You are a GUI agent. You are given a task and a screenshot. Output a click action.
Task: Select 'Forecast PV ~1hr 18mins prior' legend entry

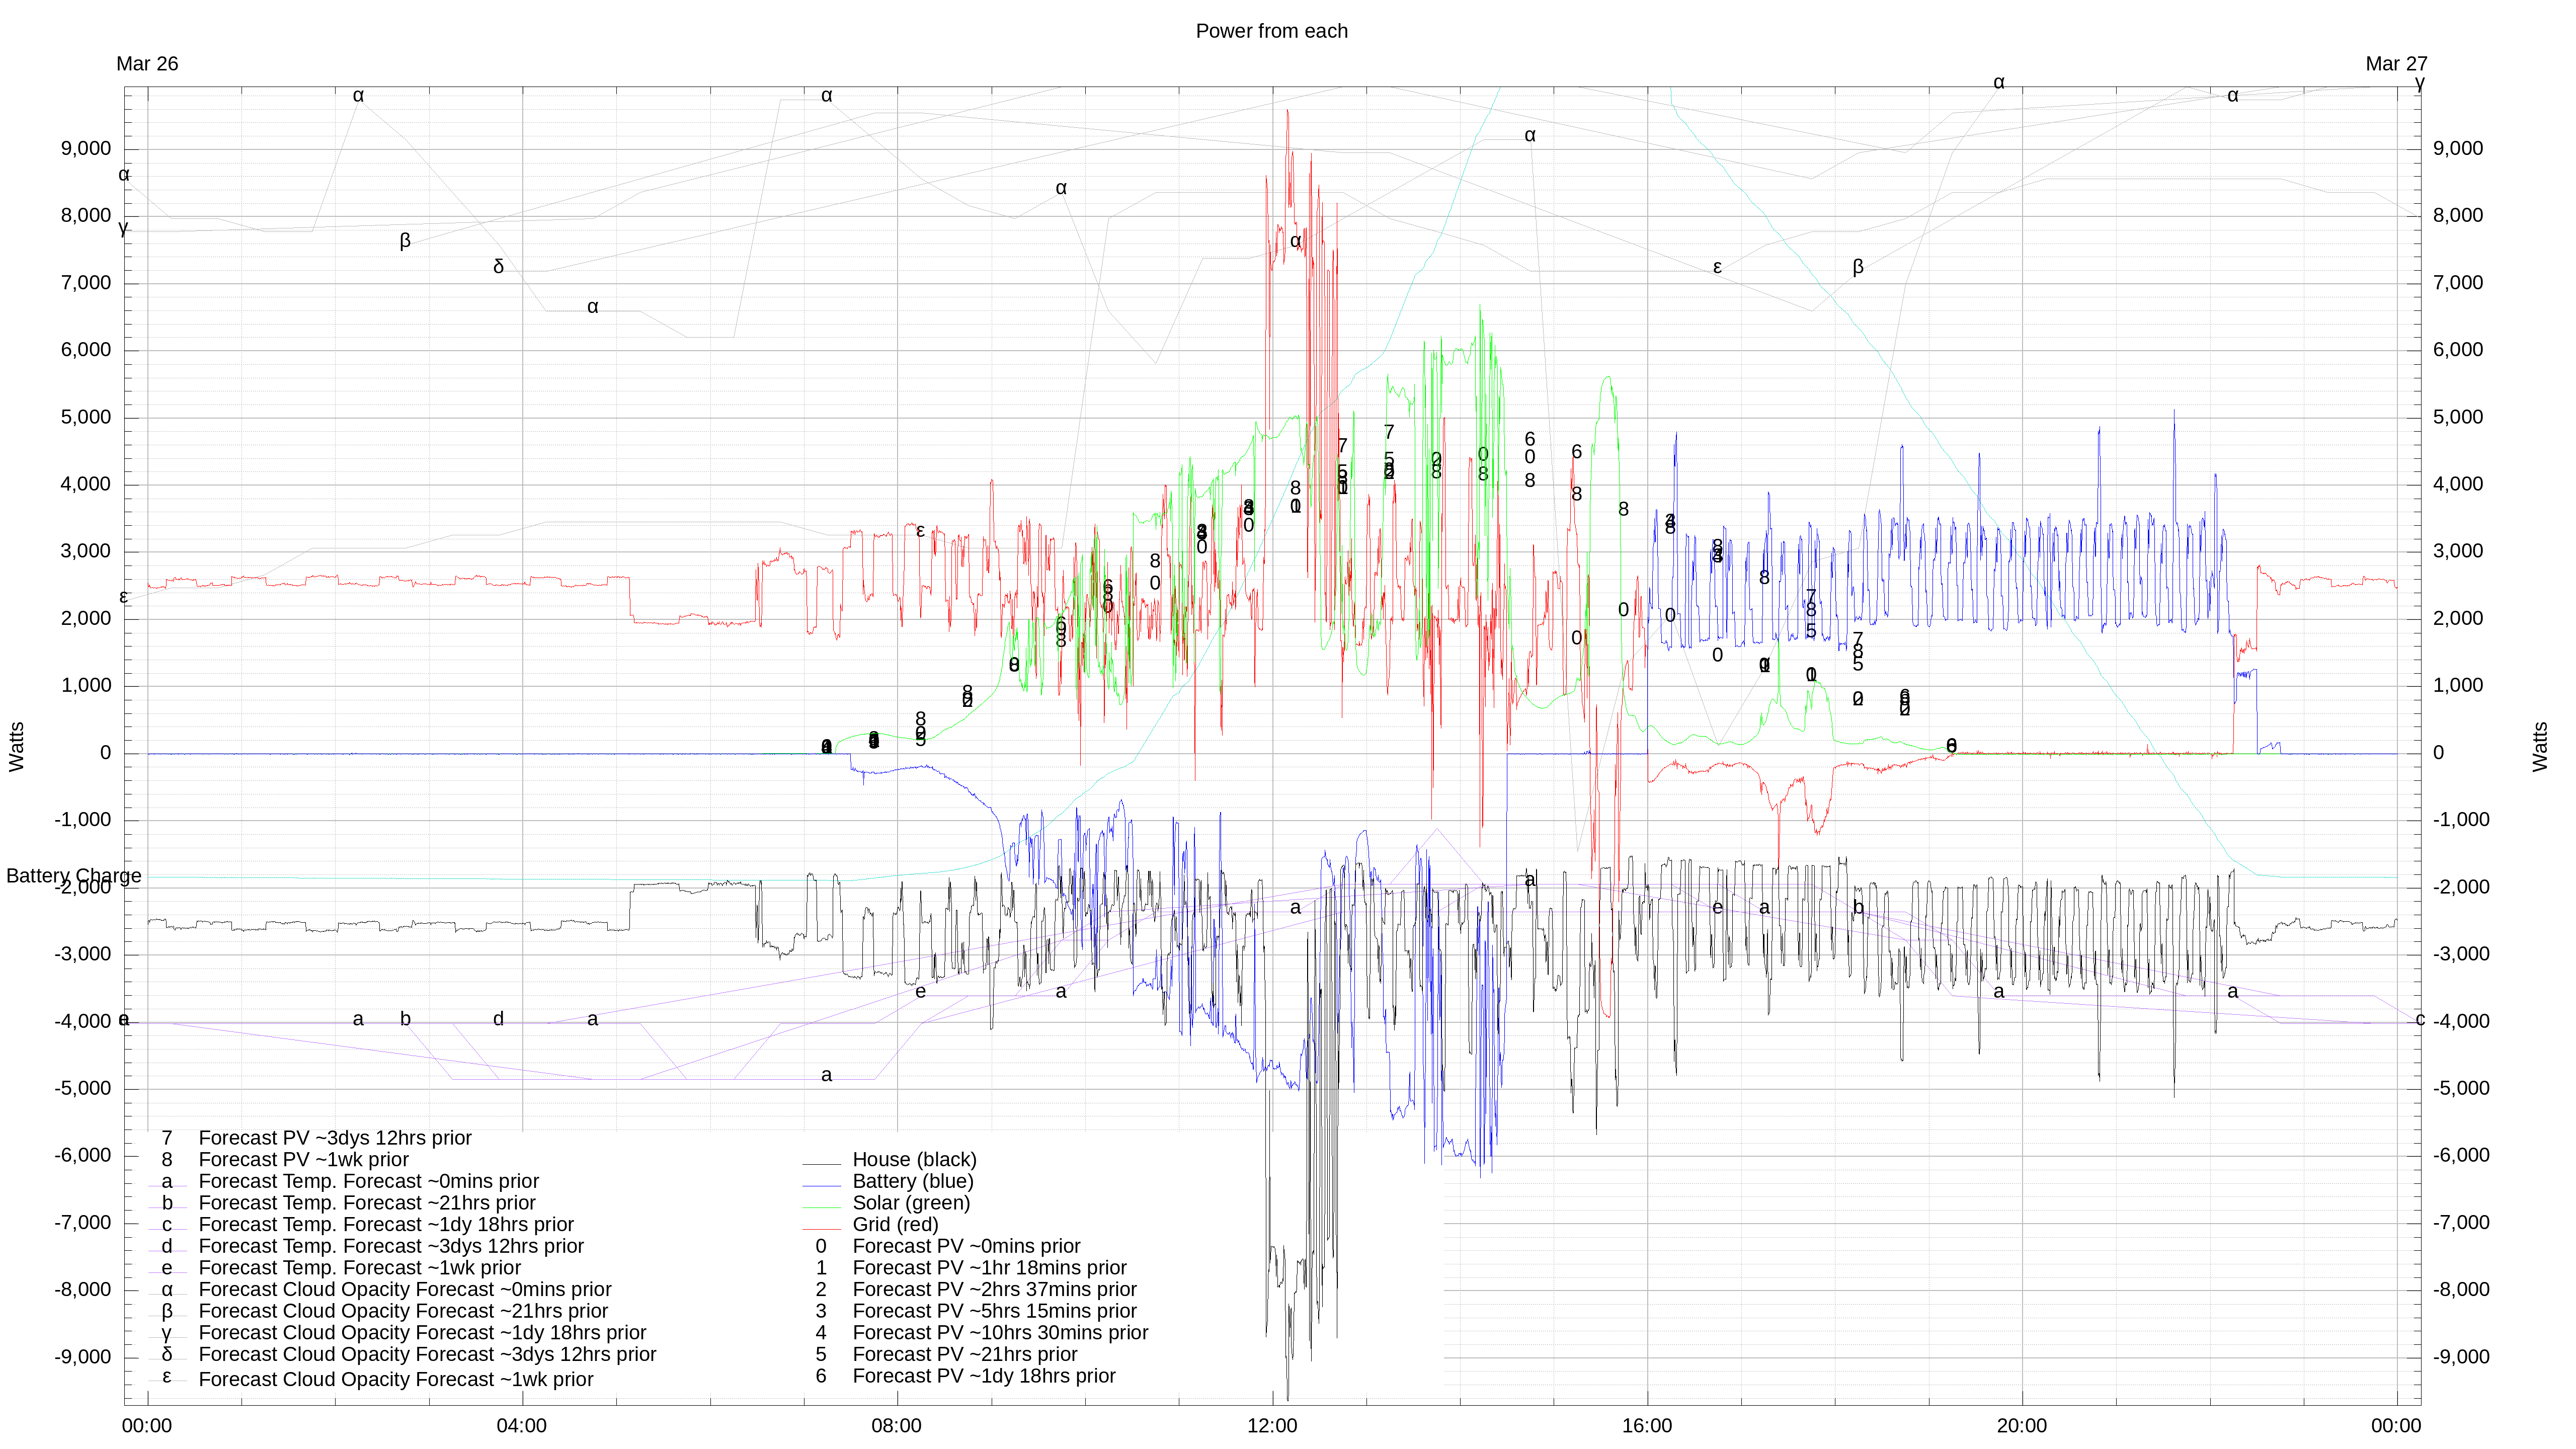989,1268
